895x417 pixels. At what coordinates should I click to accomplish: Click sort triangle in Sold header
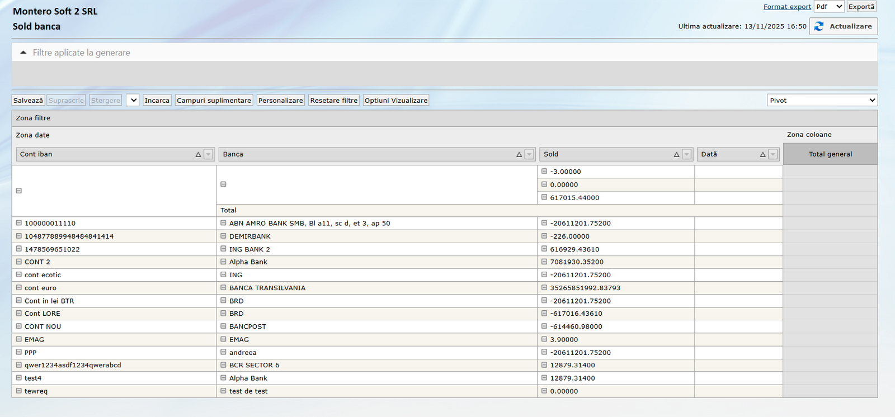click(676, 155)
